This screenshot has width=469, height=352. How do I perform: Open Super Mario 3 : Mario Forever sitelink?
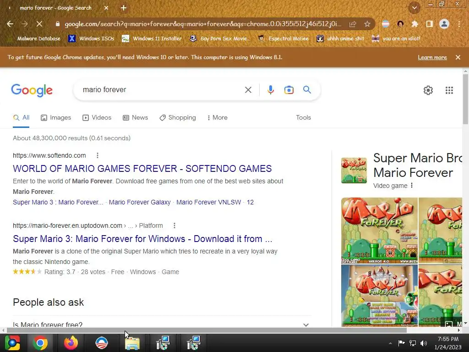(58, 202)
